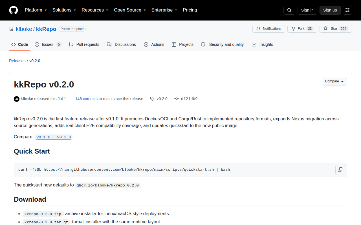Viewport: 361px width, 225px height.
Task: Click the kkrepo-0.2.0.zip file name
Action: coord(43,214)
